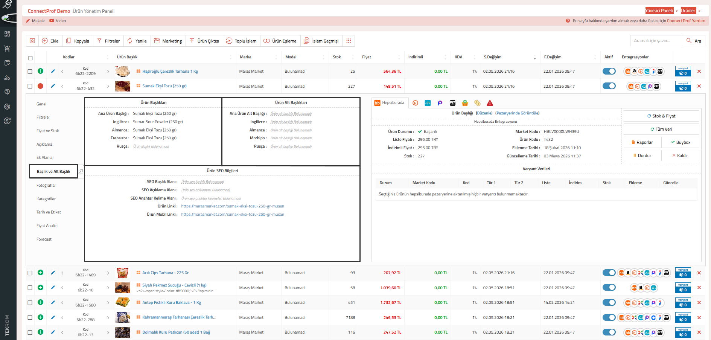Toggle the Aktif switch for Haşiroğlu Çerezlik Tarhana
The width and height of the screenshot is (711, 340).
(609, 71)
